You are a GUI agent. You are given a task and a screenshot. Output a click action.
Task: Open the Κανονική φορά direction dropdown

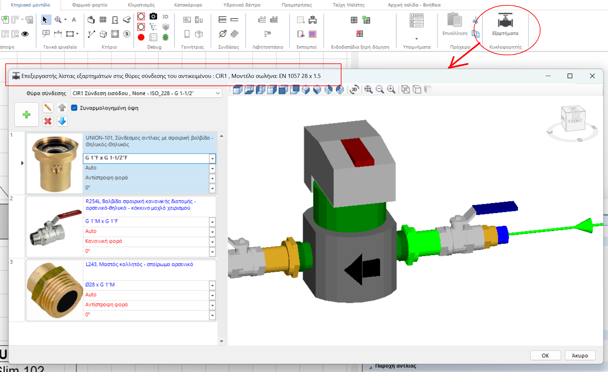(x=212, y=242)
